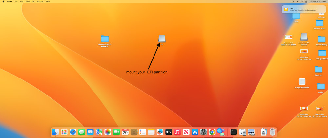Image resolution: width=328 pixels, height=138 pixels.
Task: Launch IORegistryExplorer from desktop
Action: [x=302, y=82]
